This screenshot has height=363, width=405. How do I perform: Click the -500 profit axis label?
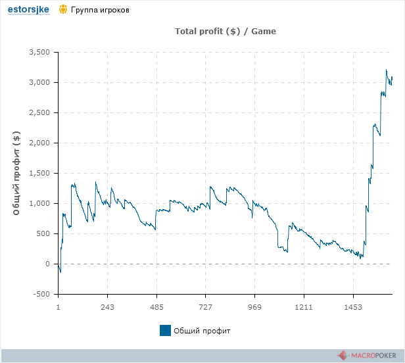(x=43, y=294)
